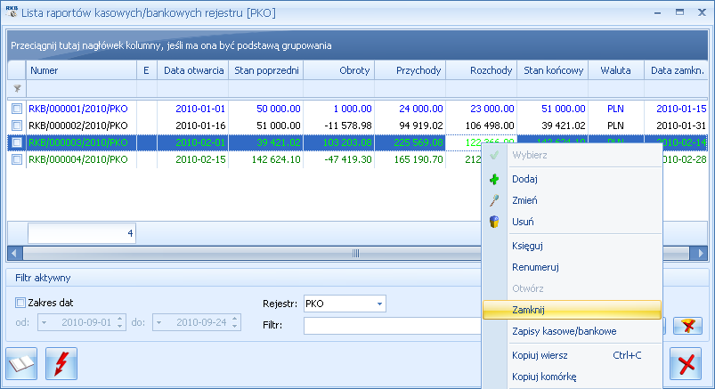Click the Waluta column header

click(x=616, y=70)
